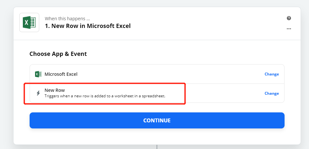Collapse the "Choose App & Event" section heading
Screen dimensions: 309x149
(58, 54)
